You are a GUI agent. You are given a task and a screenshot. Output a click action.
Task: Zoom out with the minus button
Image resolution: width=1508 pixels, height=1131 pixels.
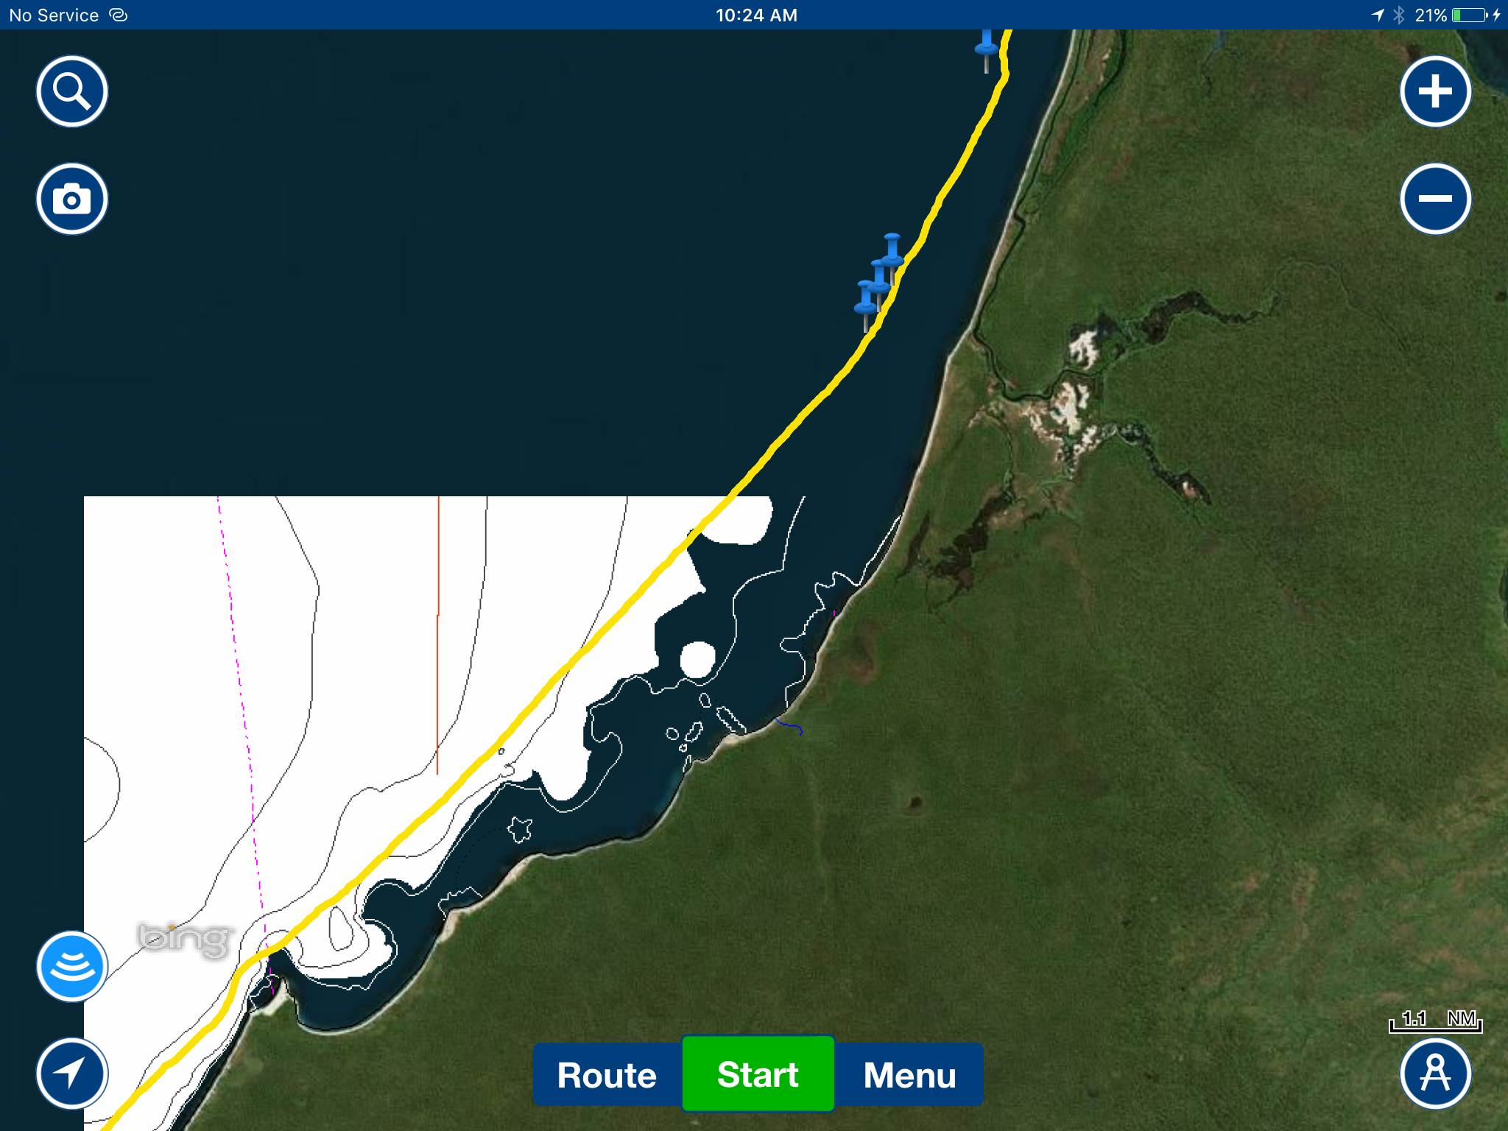click(1435, 199)
